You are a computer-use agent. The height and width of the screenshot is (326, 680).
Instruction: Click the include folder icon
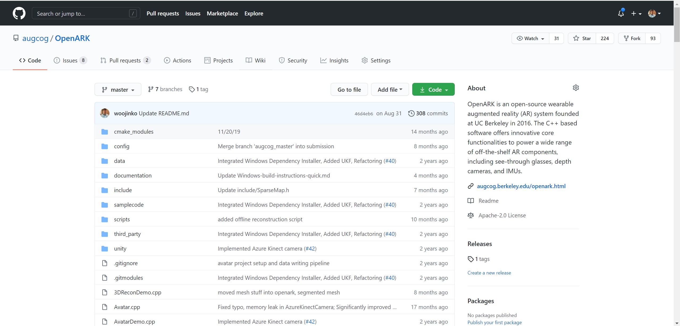105,190
